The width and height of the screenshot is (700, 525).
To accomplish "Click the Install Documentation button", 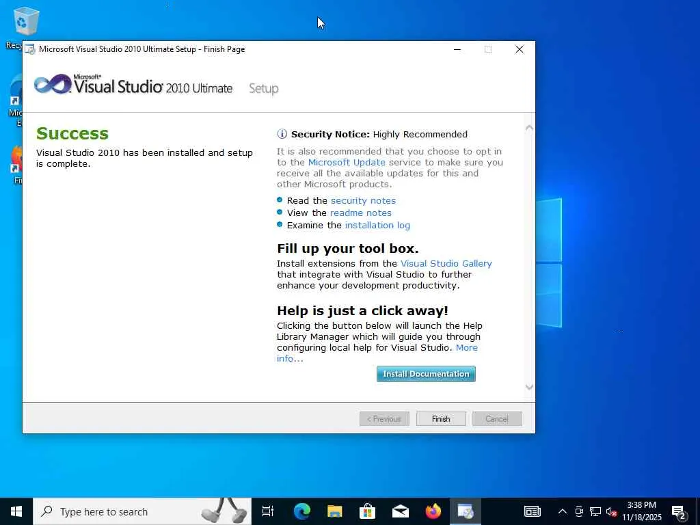I will [426, 374].
